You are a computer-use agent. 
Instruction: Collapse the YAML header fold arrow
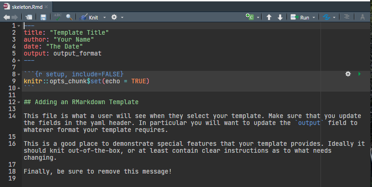[19, 25]
